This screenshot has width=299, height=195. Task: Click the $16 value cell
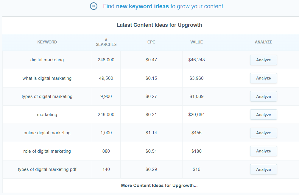(x=197, y=169)
